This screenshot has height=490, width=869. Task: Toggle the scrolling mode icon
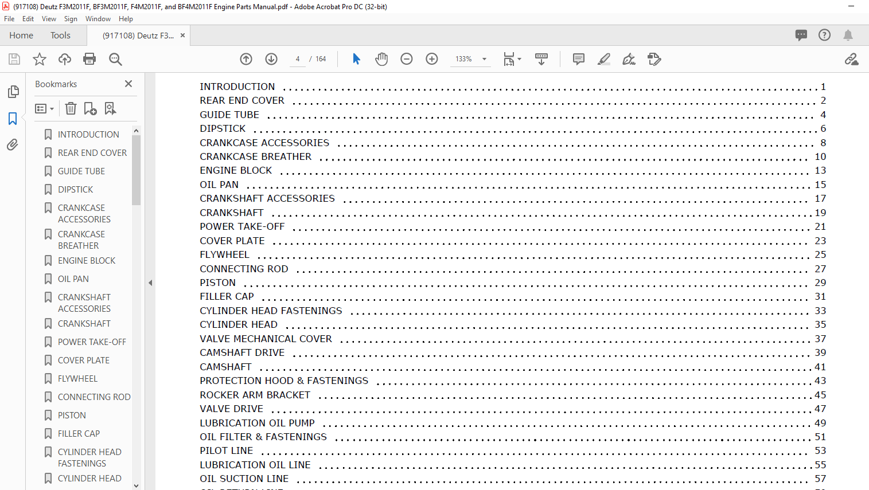(x=541, y=59)
